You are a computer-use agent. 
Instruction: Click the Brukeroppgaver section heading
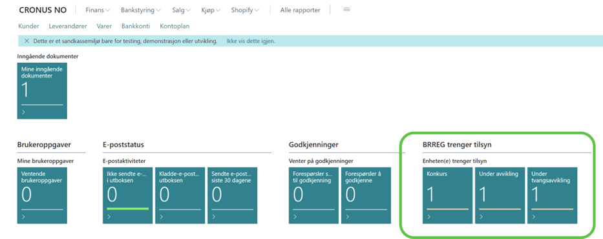point(45,145)
